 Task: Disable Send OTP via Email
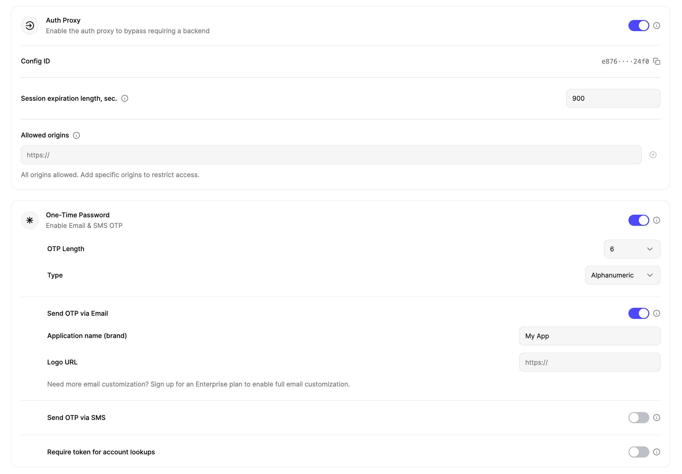pos(639,314)
